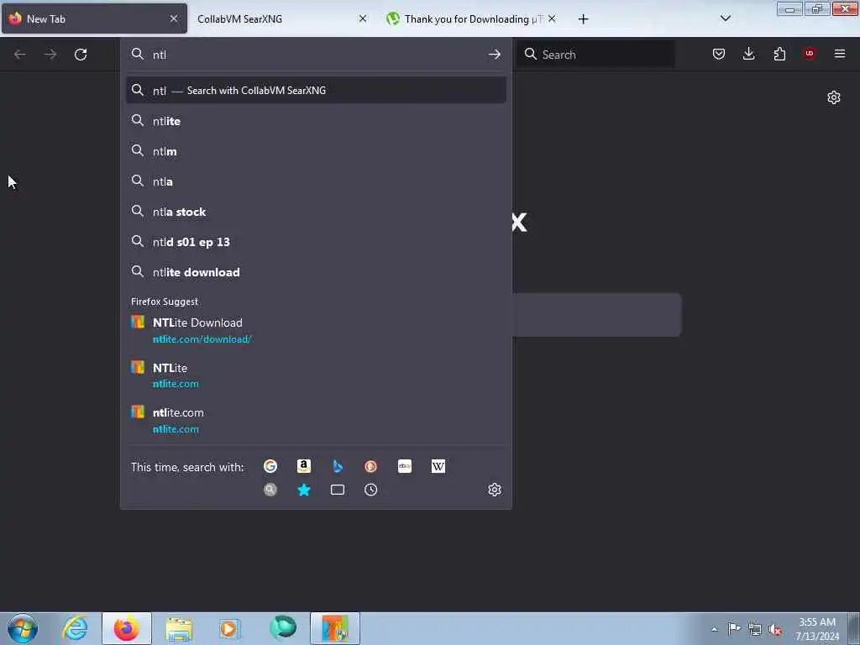Screen dimensions: 860x645
Task: Expand the list all tabs chevron
Action: pos(725,18)
